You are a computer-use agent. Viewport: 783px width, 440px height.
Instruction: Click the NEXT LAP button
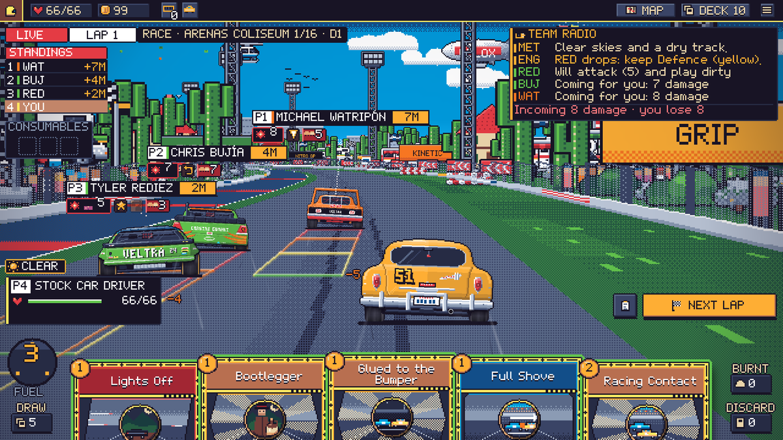pyautogui.click(x=709, y=305)
